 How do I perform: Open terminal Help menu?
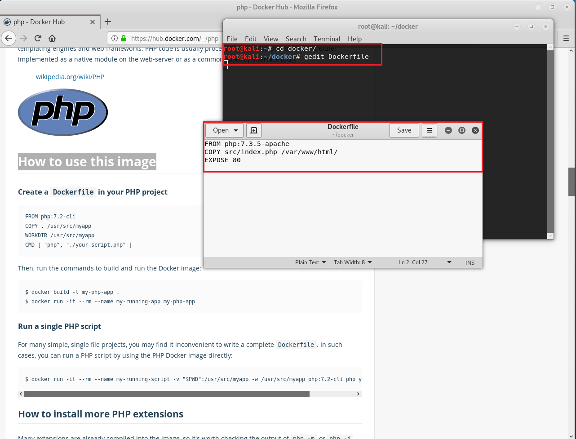354,39
